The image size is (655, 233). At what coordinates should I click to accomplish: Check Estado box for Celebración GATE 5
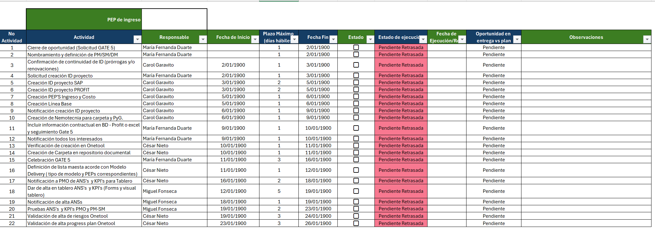[356, 160]
